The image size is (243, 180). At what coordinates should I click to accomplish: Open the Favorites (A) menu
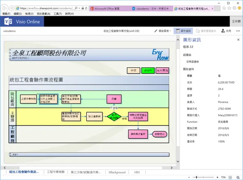coord(44,14)
